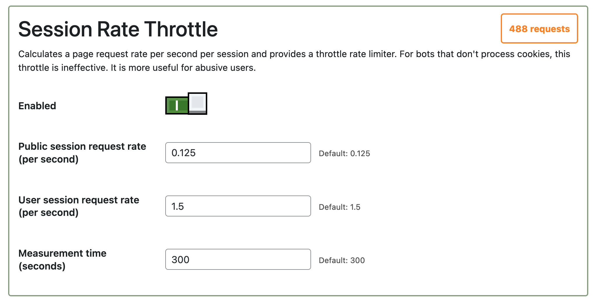The width and height of the screenshot is (597, 303).
Task: Click the Default: 300 hint text
Action: coord(342,260)
